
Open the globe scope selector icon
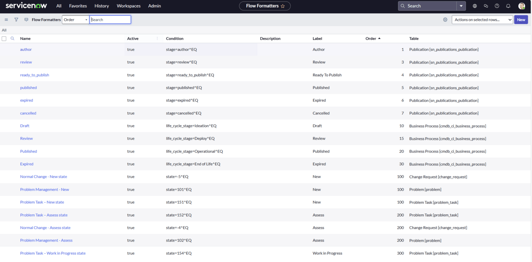(475, 6)
